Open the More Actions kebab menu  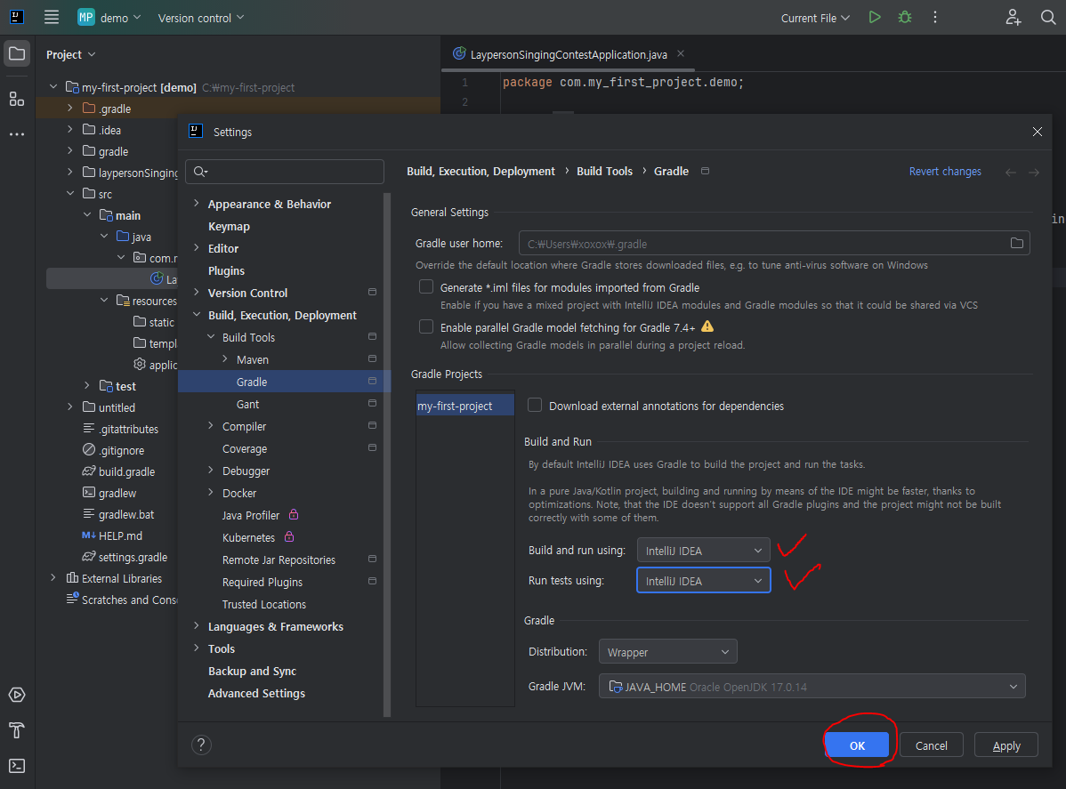(935, 17)
